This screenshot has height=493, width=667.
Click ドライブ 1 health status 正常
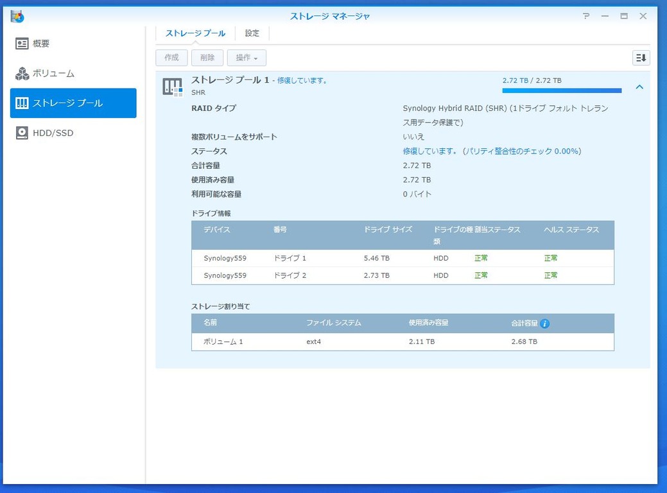pyautogui.click(x=551, y=258)
